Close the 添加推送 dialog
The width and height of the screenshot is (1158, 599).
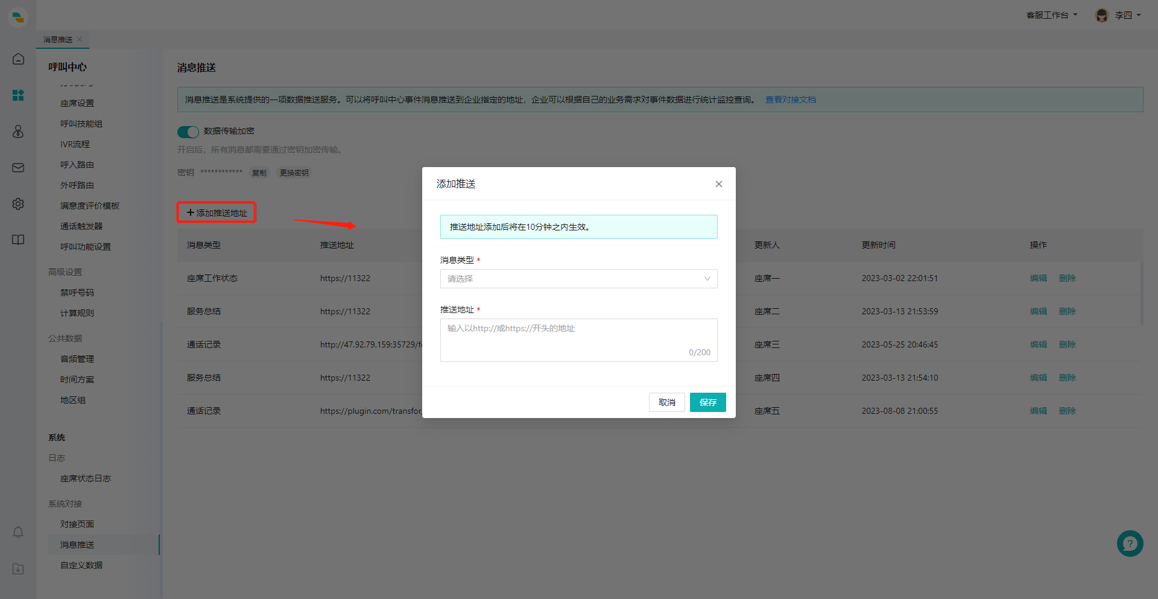tap(718, 184)
